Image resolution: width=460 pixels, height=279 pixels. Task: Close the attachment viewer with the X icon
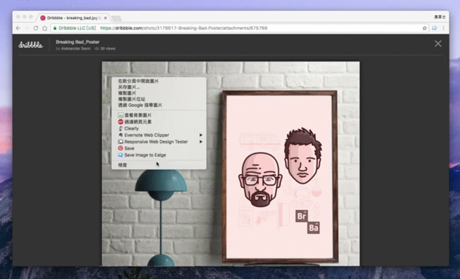point(437,43)
